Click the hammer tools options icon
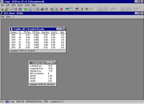This screenshot has height=104, width=144. click(77, 9)
